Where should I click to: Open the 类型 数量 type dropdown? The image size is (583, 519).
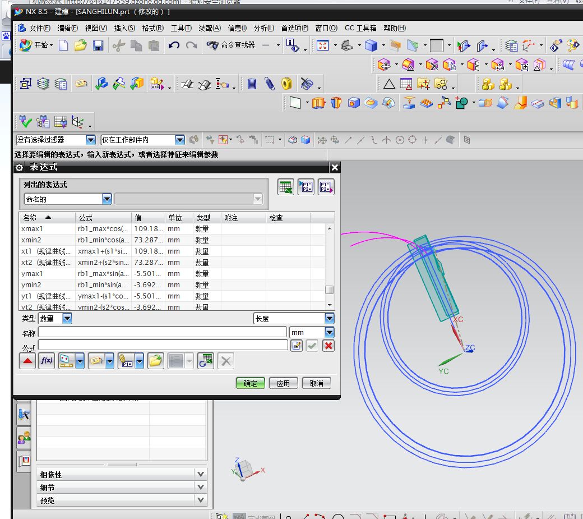[x=67, y=319]
